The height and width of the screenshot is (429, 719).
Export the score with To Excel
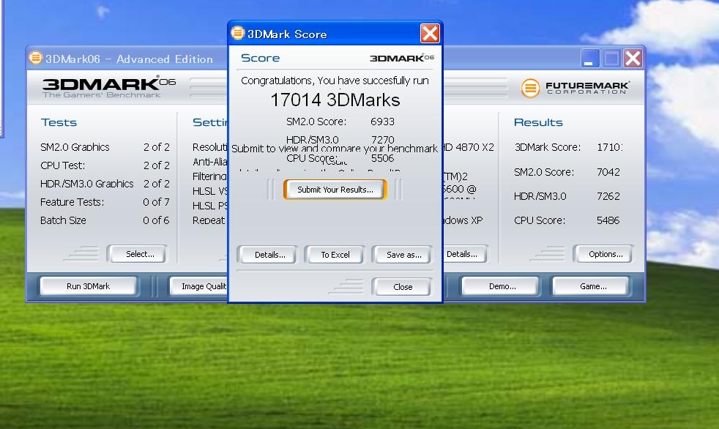(335, 255)
